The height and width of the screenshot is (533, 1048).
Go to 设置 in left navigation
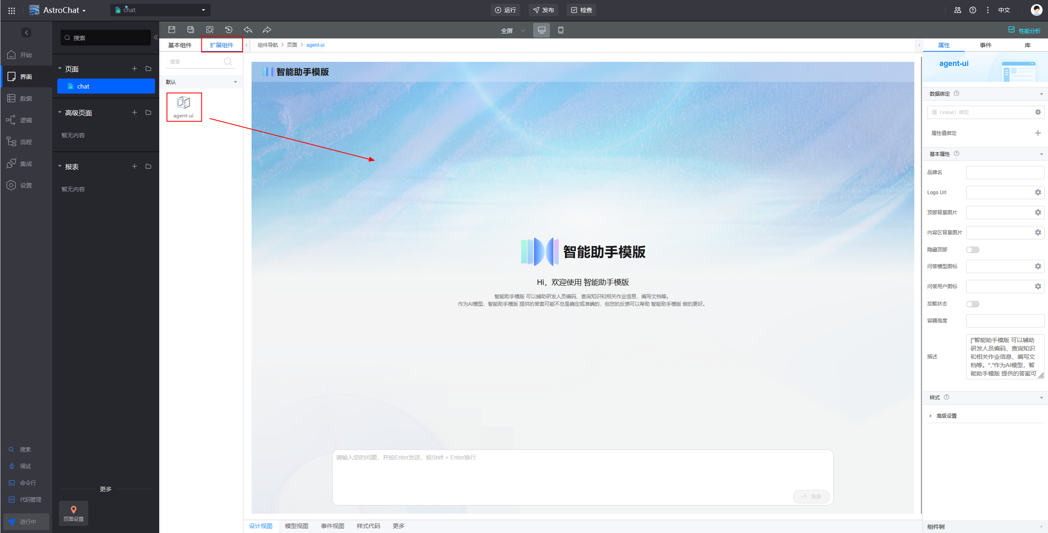coord(26,185)
